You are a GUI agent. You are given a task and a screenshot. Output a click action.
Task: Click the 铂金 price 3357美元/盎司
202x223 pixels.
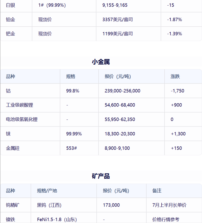tap(117, 19)
